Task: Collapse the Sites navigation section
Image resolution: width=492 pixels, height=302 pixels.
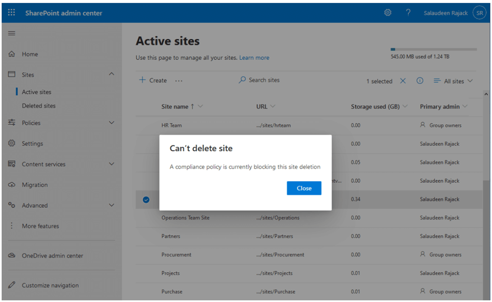Action: tap(111, 75)
